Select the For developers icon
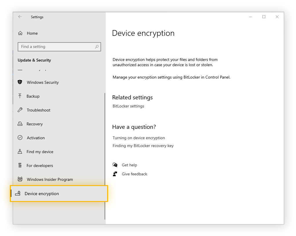The image size is (296, 236). [x=20, y=165]
